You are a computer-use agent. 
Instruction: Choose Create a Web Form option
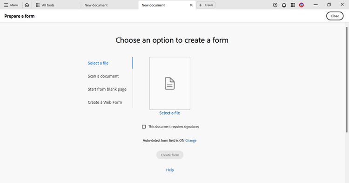(105, 102)
